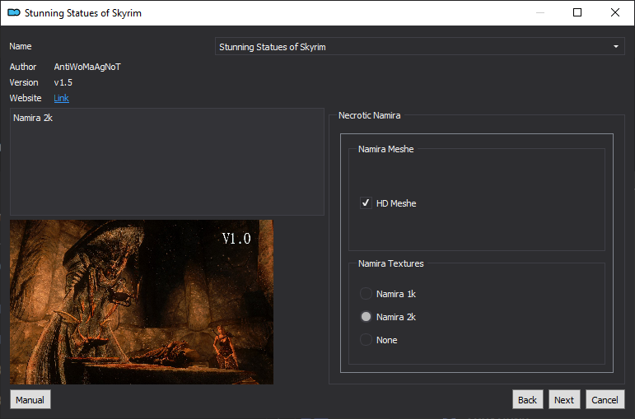Choose None for Namira Textures
Image resolution: width=635 pixels, height=419 pixels.
coord(366,340)
